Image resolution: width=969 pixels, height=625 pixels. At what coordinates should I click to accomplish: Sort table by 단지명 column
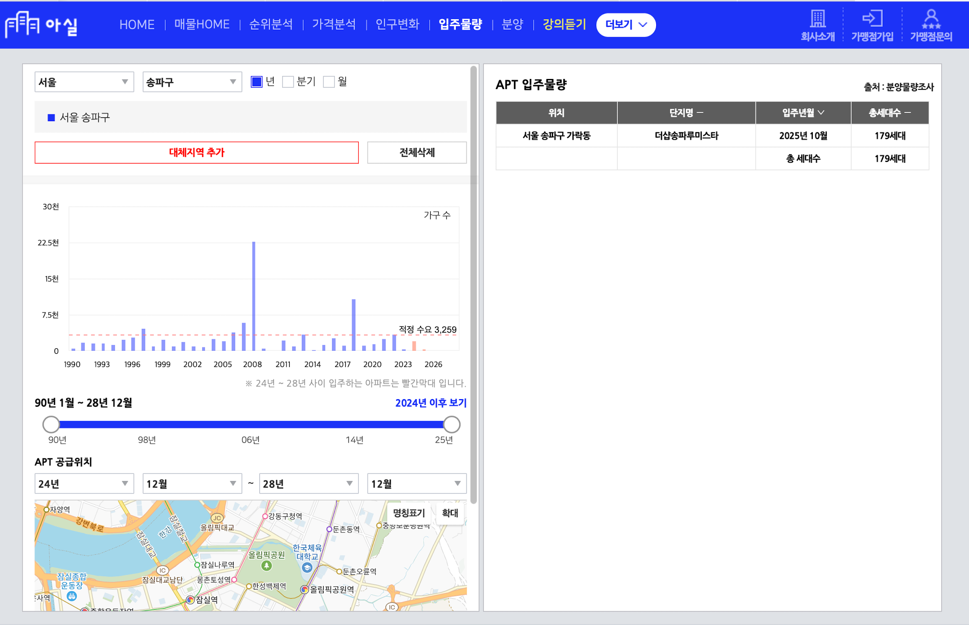coord(686,112)
